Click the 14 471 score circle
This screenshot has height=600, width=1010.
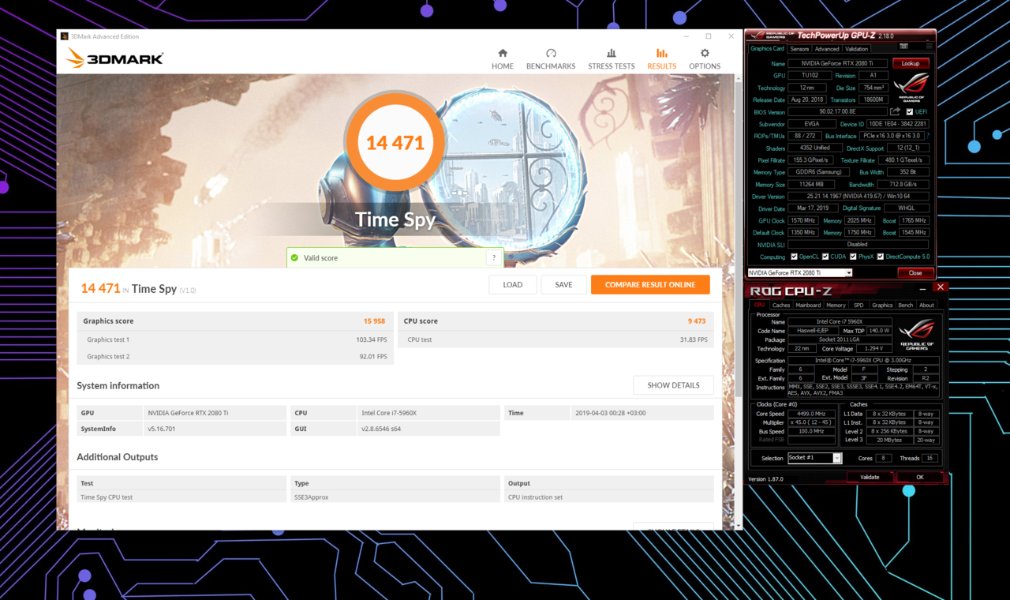click(395, 143)
